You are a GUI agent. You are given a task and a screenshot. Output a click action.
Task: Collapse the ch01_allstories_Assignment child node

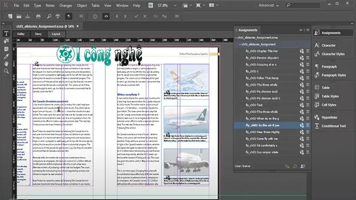coord(240,44)
